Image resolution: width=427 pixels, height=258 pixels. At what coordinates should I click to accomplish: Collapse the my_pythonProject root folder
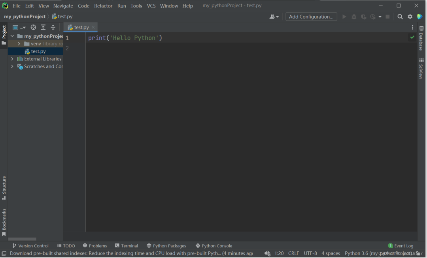(12, 36)
